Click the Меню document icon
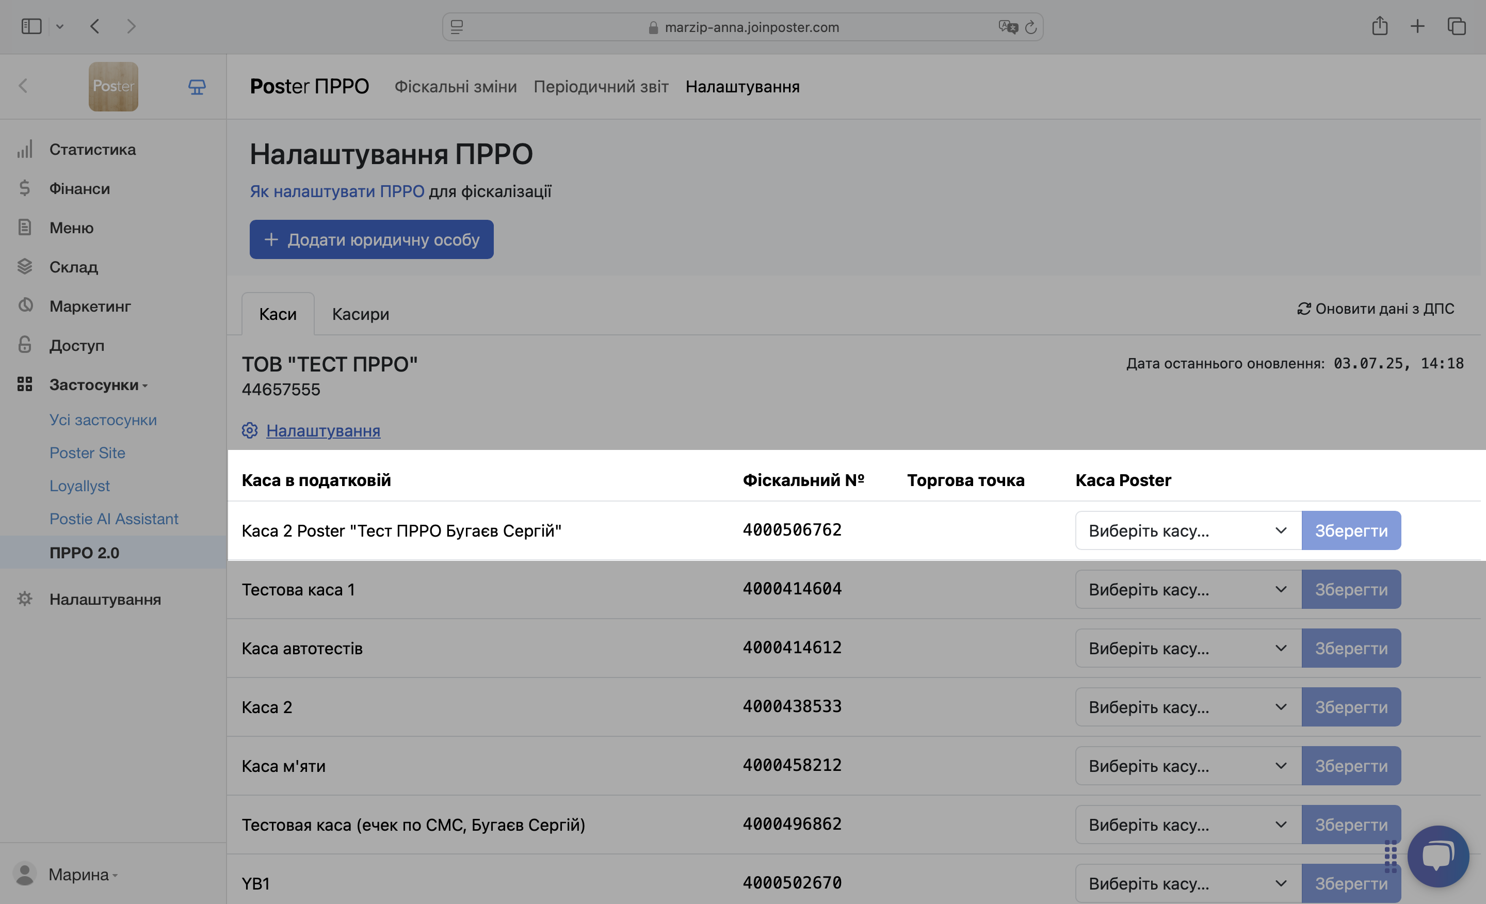1486x904 pixels. [x=25, y=228]
